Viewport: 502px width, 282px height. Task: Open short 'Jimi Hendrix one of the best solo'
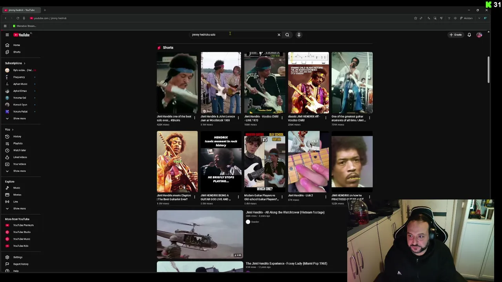[x=177, y=83]
